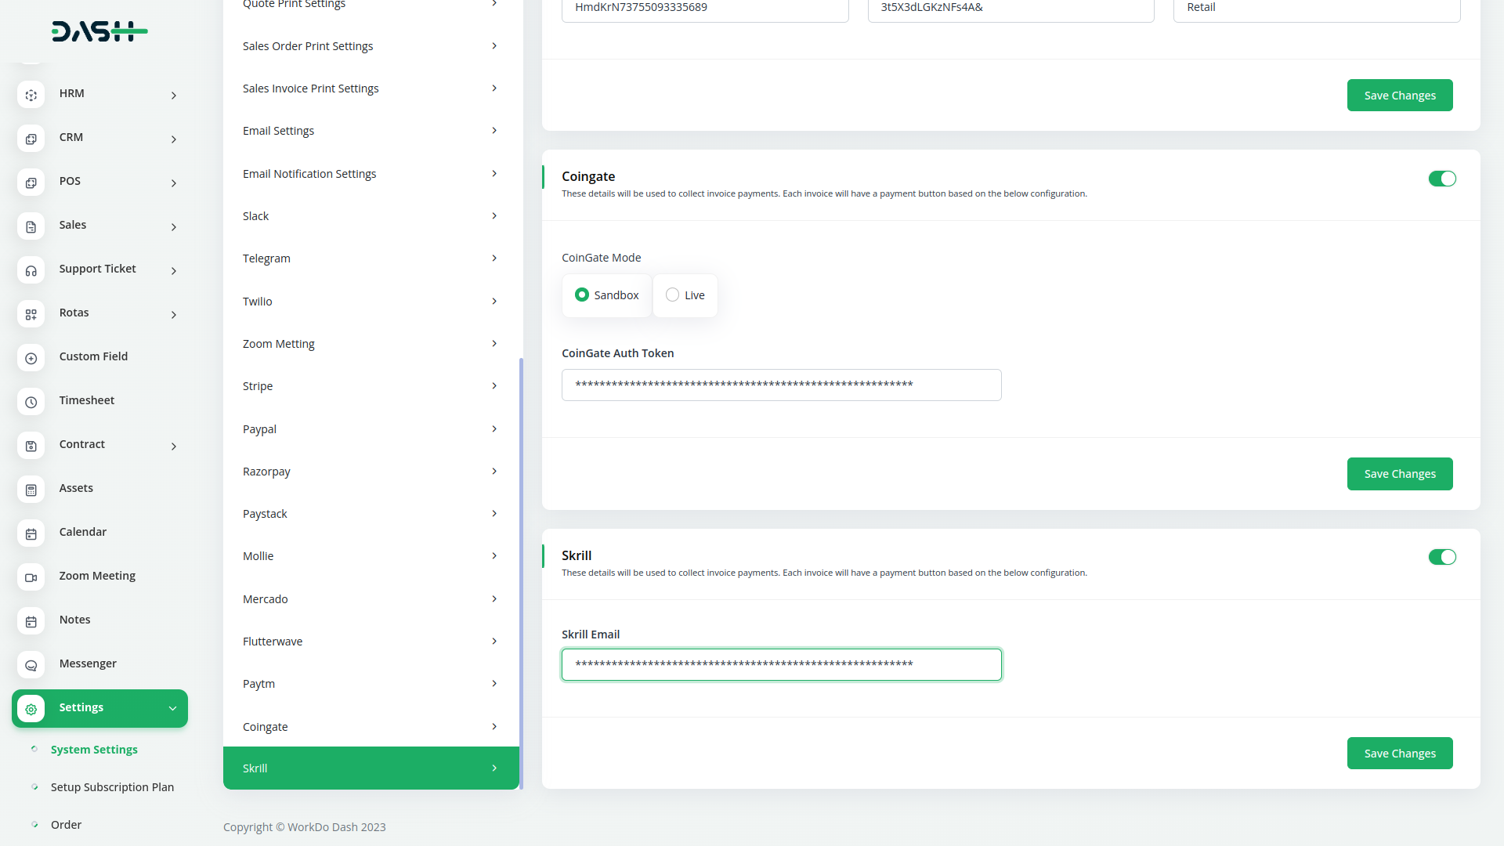1504x846 pixels.
Task: Click the CoinGate Auth Token field
Action: tap(781, 385)
